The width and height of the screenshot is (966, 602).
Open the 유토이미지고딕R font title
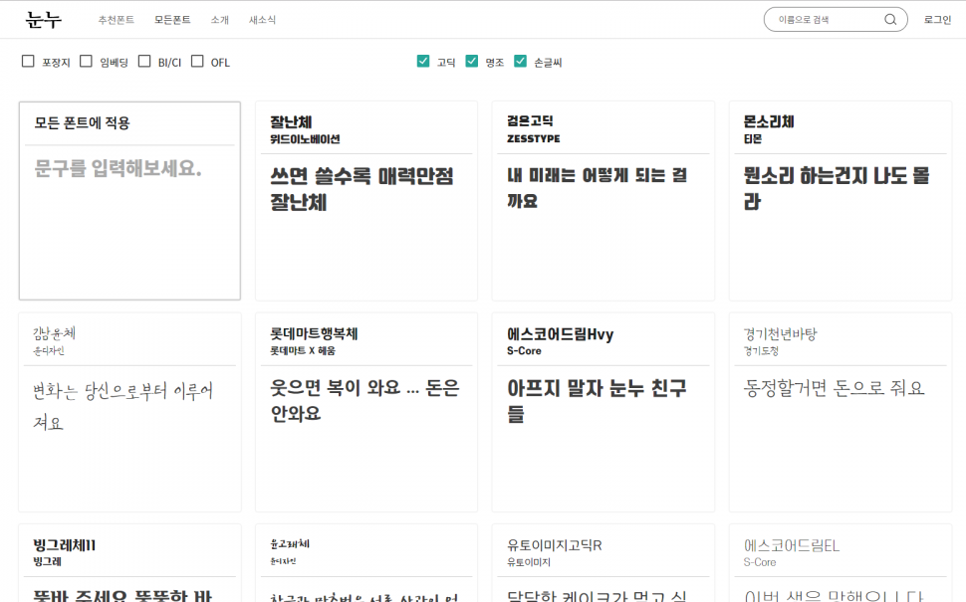click(x=555, y=545)
